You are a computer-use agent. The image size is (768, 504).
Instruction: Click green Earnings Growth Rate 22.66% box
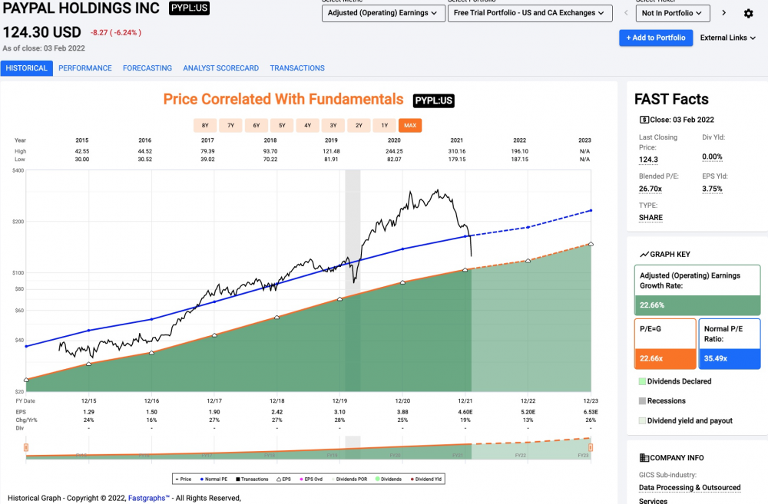click(x=697, y=305)
